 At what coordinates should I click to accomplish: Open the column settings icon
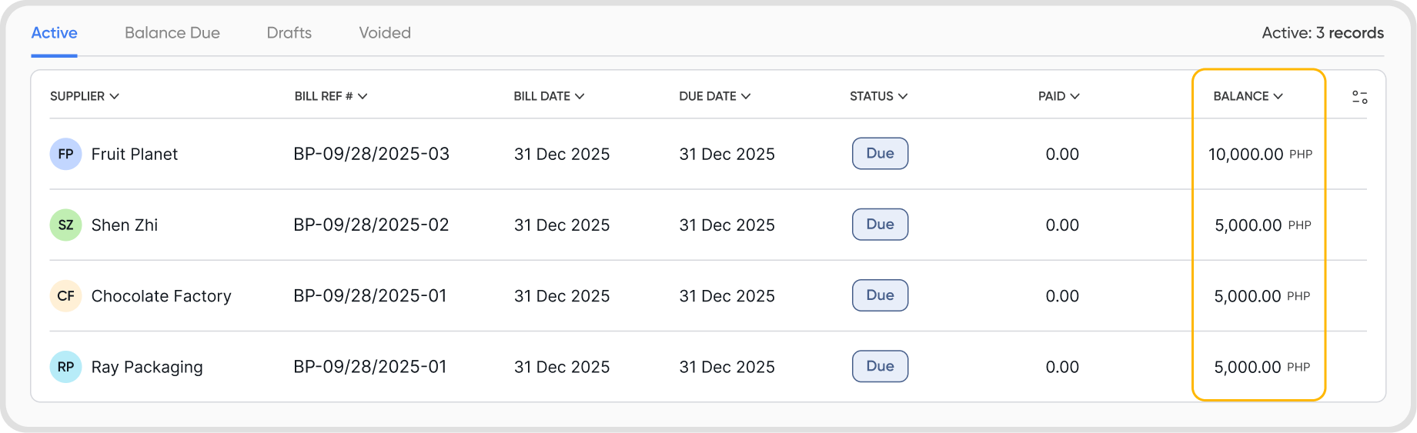tap(1359, 97)
